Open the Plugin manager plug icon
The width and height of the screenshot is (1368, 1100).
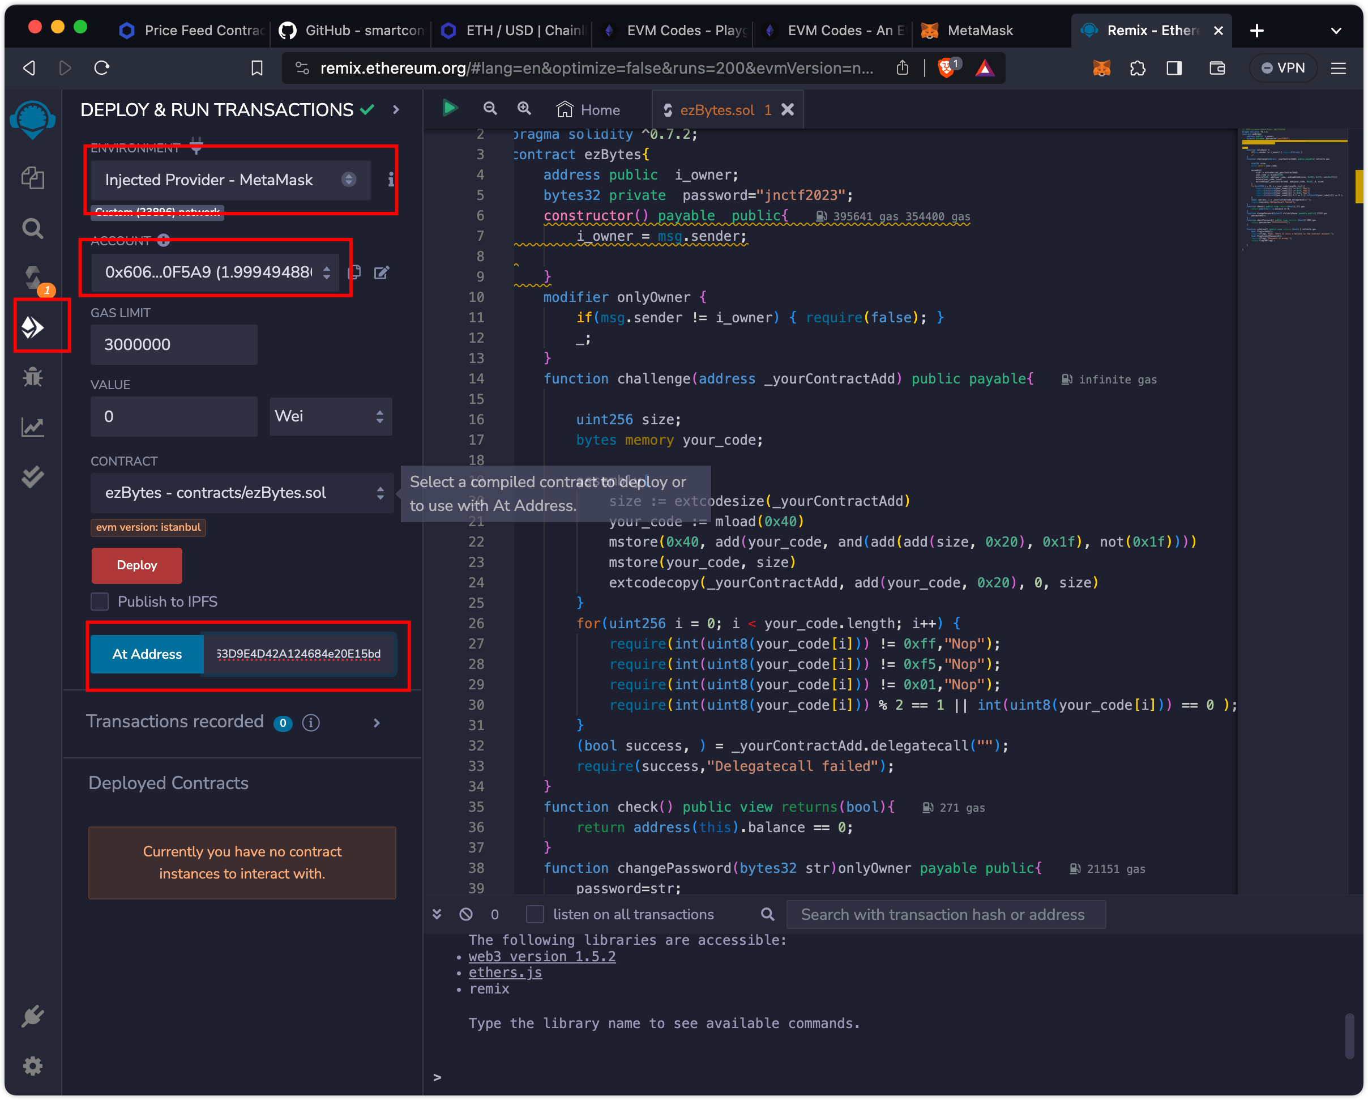tap(32, 1016)
